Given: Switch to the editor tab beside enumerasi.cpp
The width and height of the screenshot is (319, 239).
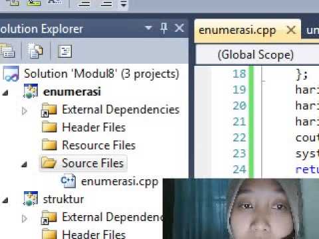Looking at the screenshot, I should click(x=312, y=31).
